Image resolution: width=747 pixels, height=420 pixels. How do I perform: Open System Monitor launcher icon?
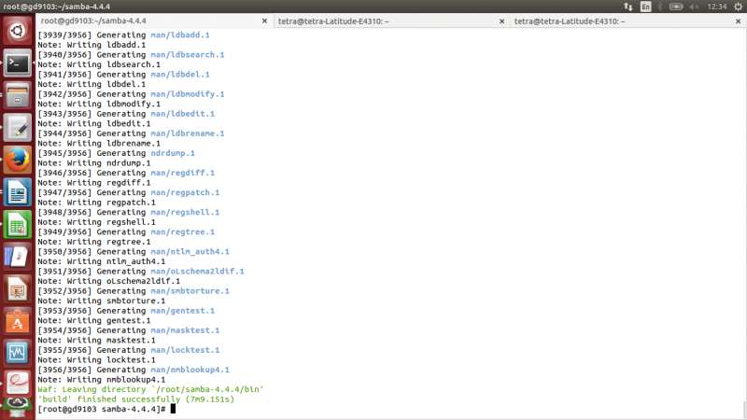(x=17, y=354)
